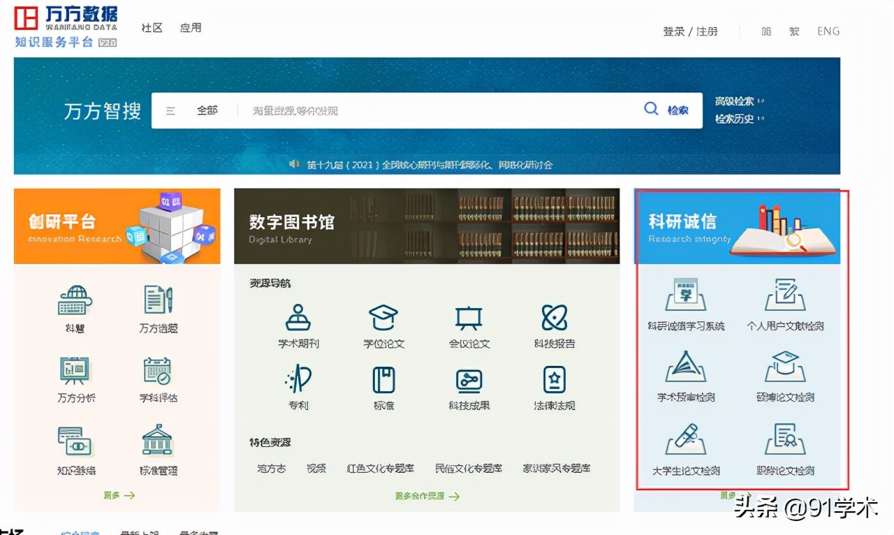Open the search filter hamburger menu
This screenshot has height=535, width=894.
click(x=171, y=110)
